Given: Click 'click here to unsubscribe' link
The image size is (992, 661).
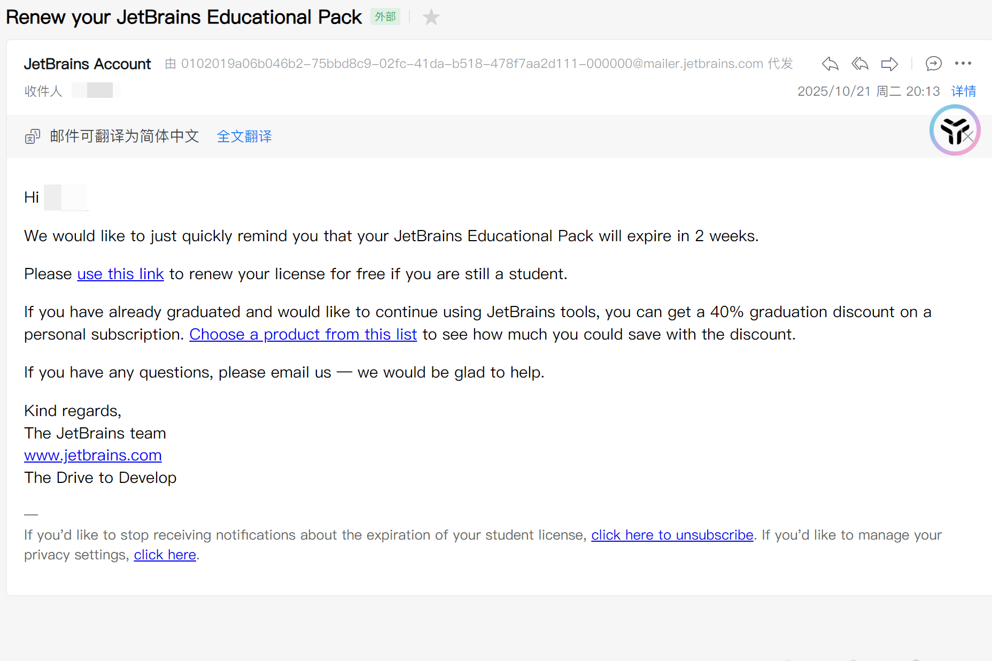Looking at the screenshot, I should [x=672, y=535].
